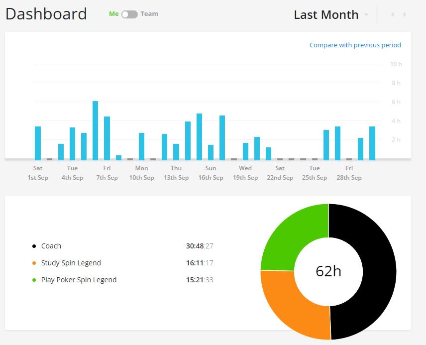
Task: Click the black Coach bullet dot
Action: pos(34,246)
